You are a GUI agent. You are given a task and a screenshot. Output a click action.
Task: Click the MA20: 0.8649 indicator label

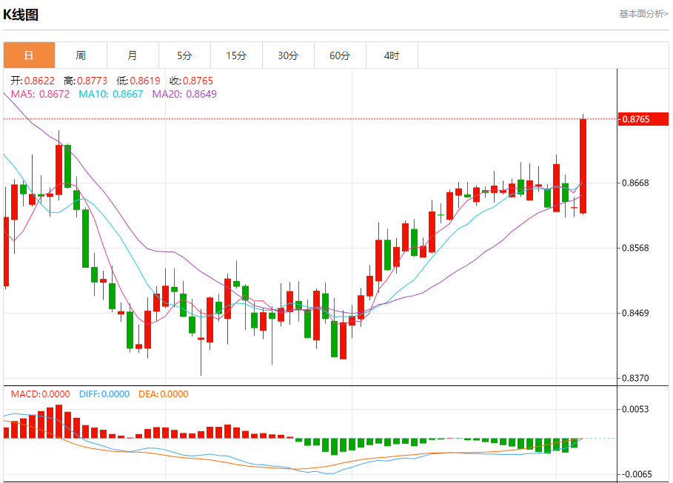(x=184, y=94)
